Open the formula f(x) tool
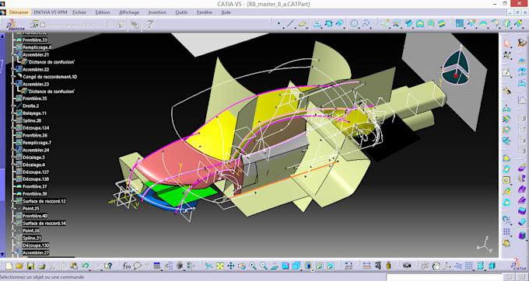This screenshot has width=529, height=281. (127, 265)
